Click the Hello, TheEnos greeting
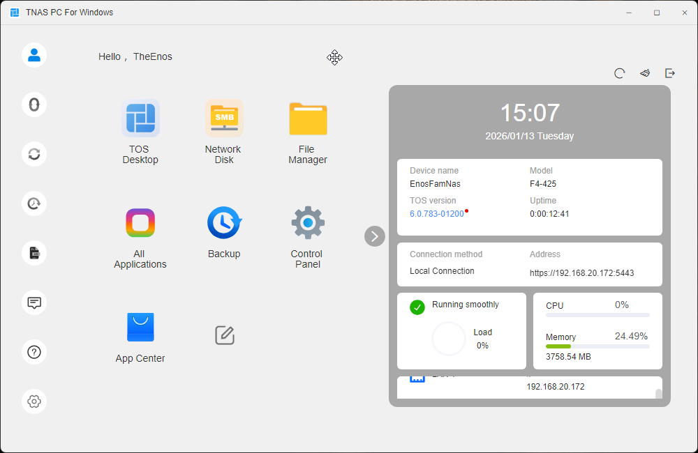Screen dimensions: 698x453 point(135,56)
